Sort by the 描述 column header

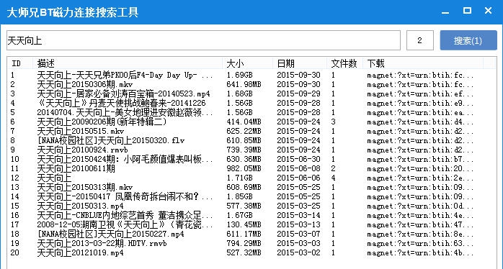tap(128, 63)
